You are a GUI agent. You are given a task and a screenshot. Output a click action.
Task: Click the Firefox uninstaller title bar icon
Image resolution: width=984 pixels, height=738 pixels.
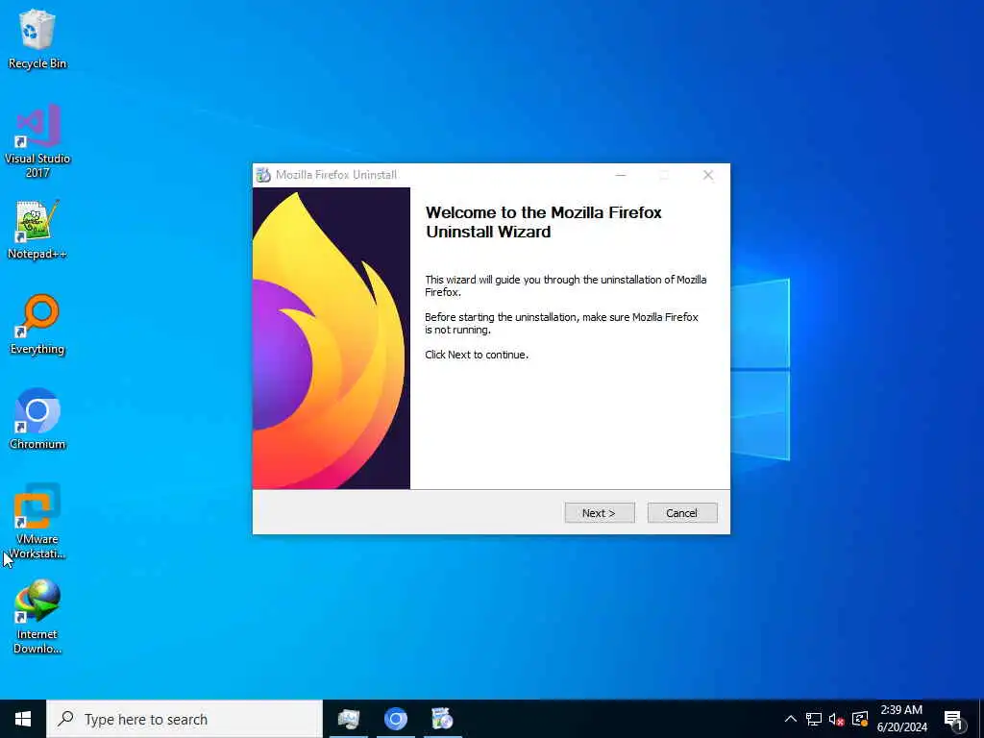tap(263, 175)
